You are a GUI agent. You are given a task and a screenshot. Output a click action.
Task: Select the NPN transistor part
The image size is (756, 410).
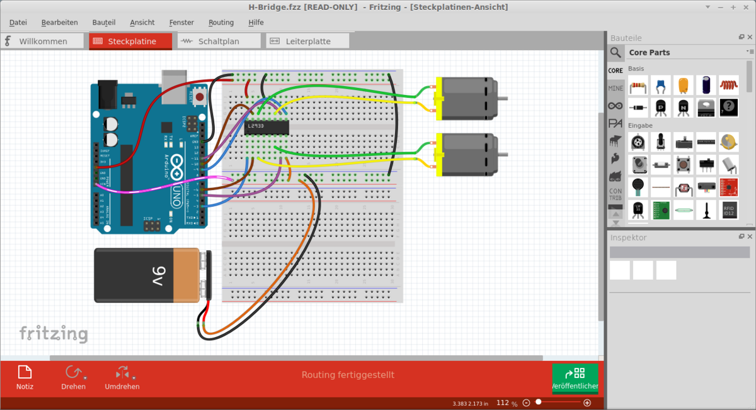(683, 108)
